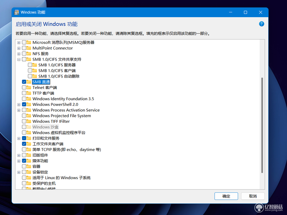Click the folder icon beside Windows Projected File System
287x215 pixels.
(29, 116)
